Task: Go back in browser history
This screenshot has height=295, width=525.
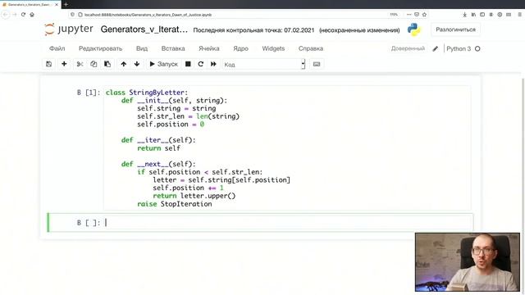Action: [6, 15]
